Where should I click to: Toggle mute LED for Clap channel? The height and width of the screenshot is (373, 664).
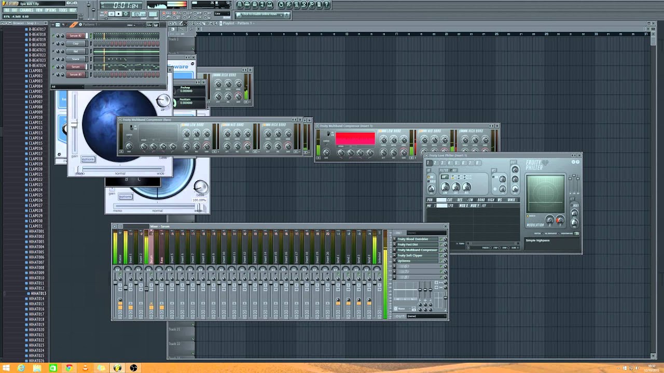coord(54,44)
